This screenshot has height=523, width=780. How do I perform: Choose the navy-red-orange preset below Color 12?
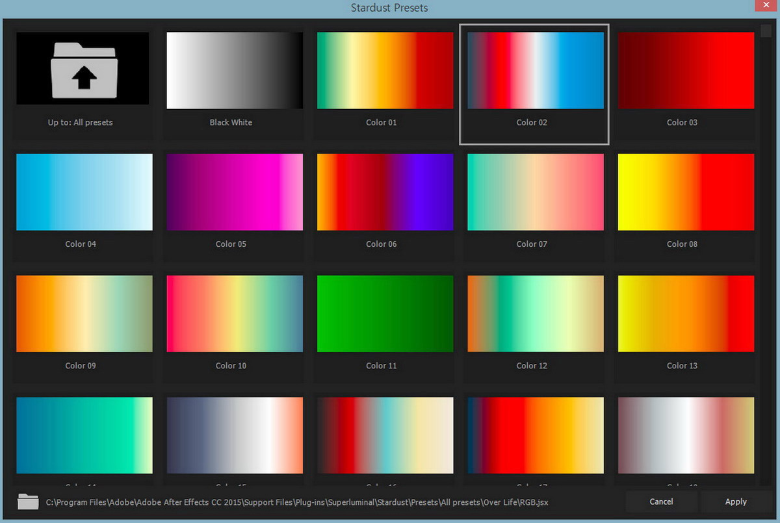tap(536, 435)
